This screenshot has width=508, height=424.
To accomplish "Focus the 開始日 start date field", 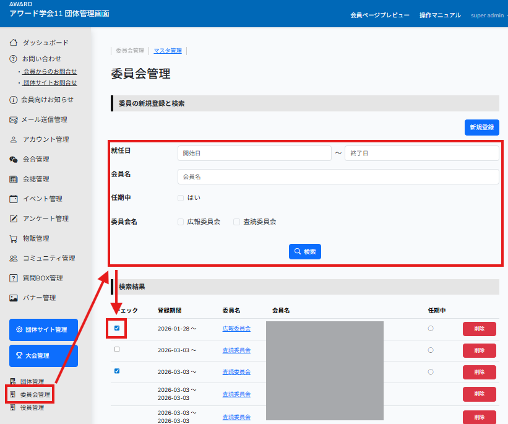I will (x=254, y=153).
